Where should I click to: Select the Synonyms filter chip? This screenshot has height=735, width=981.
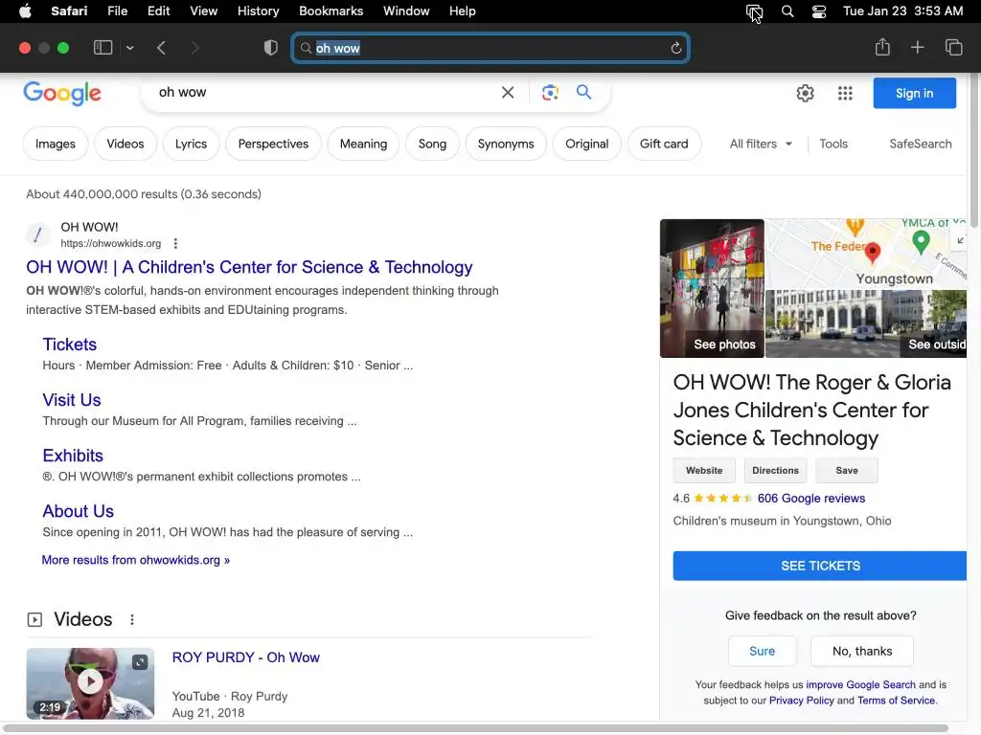[x=506, y=144]
